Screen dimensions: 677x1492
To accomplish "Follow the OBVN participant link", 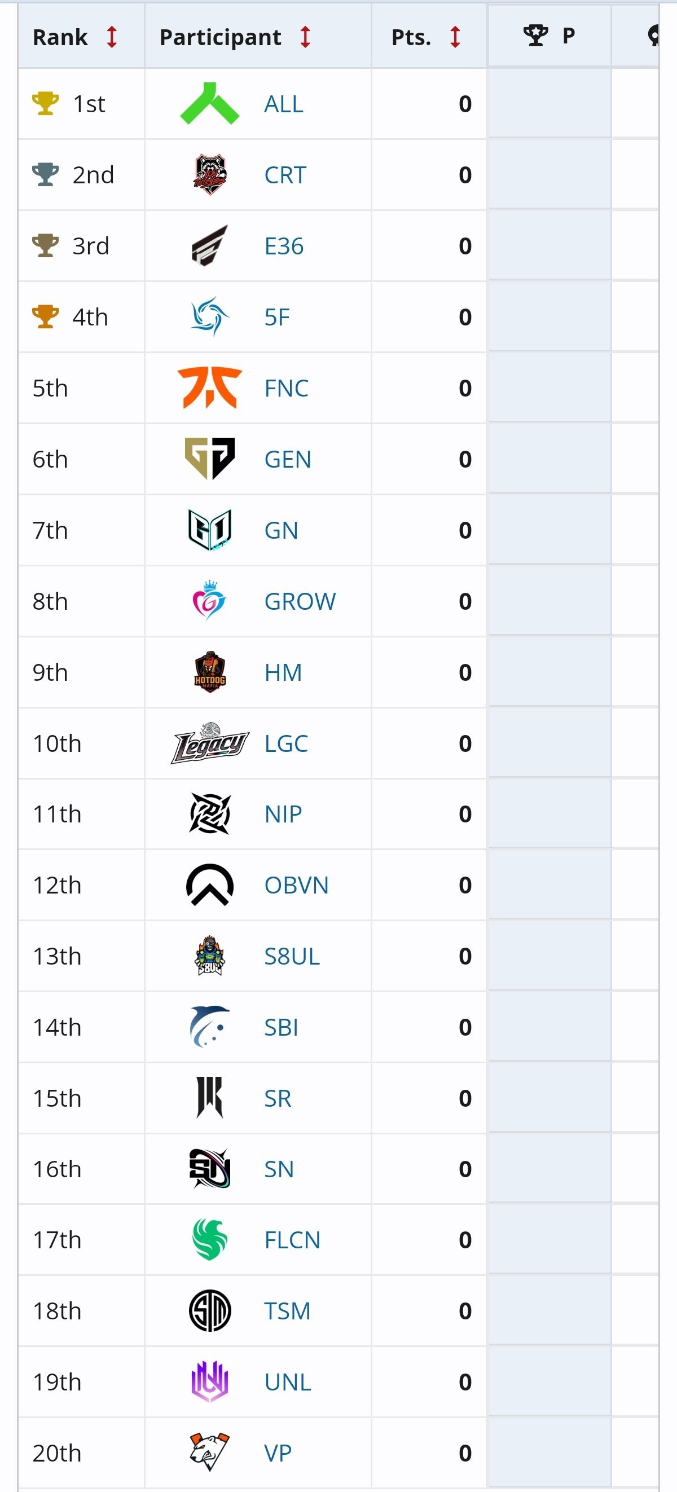I will (296, 885).
